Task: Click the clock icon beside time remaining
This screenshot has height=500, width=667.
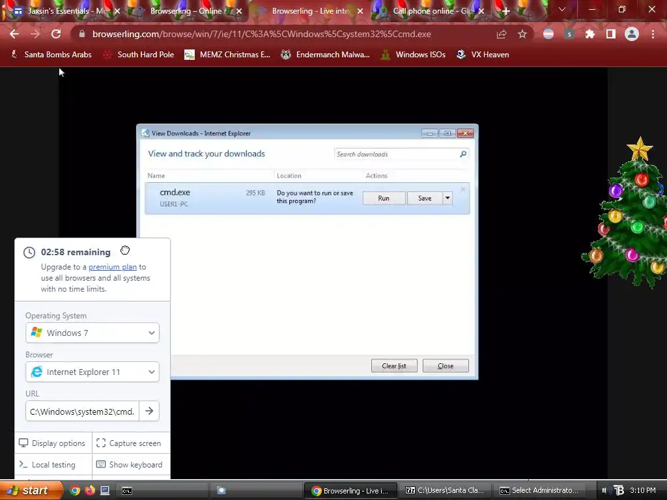Action: coord(29,253)
